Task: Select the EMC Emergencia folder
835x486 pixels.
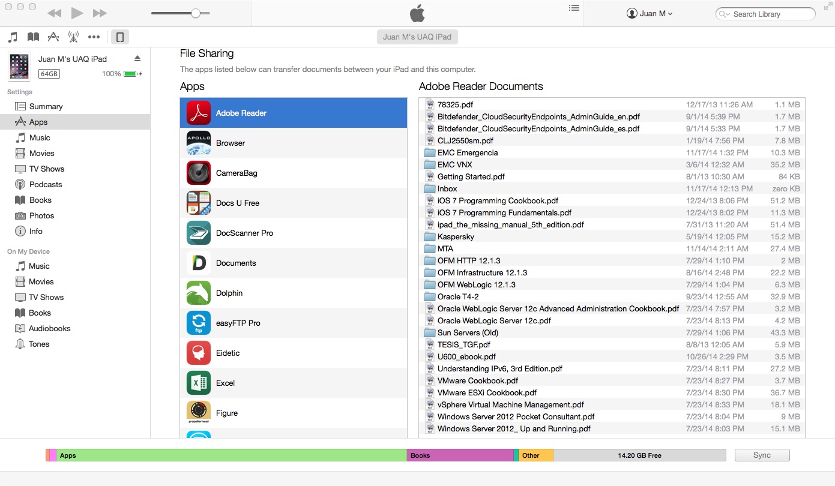Action: (x=612, y=152)
